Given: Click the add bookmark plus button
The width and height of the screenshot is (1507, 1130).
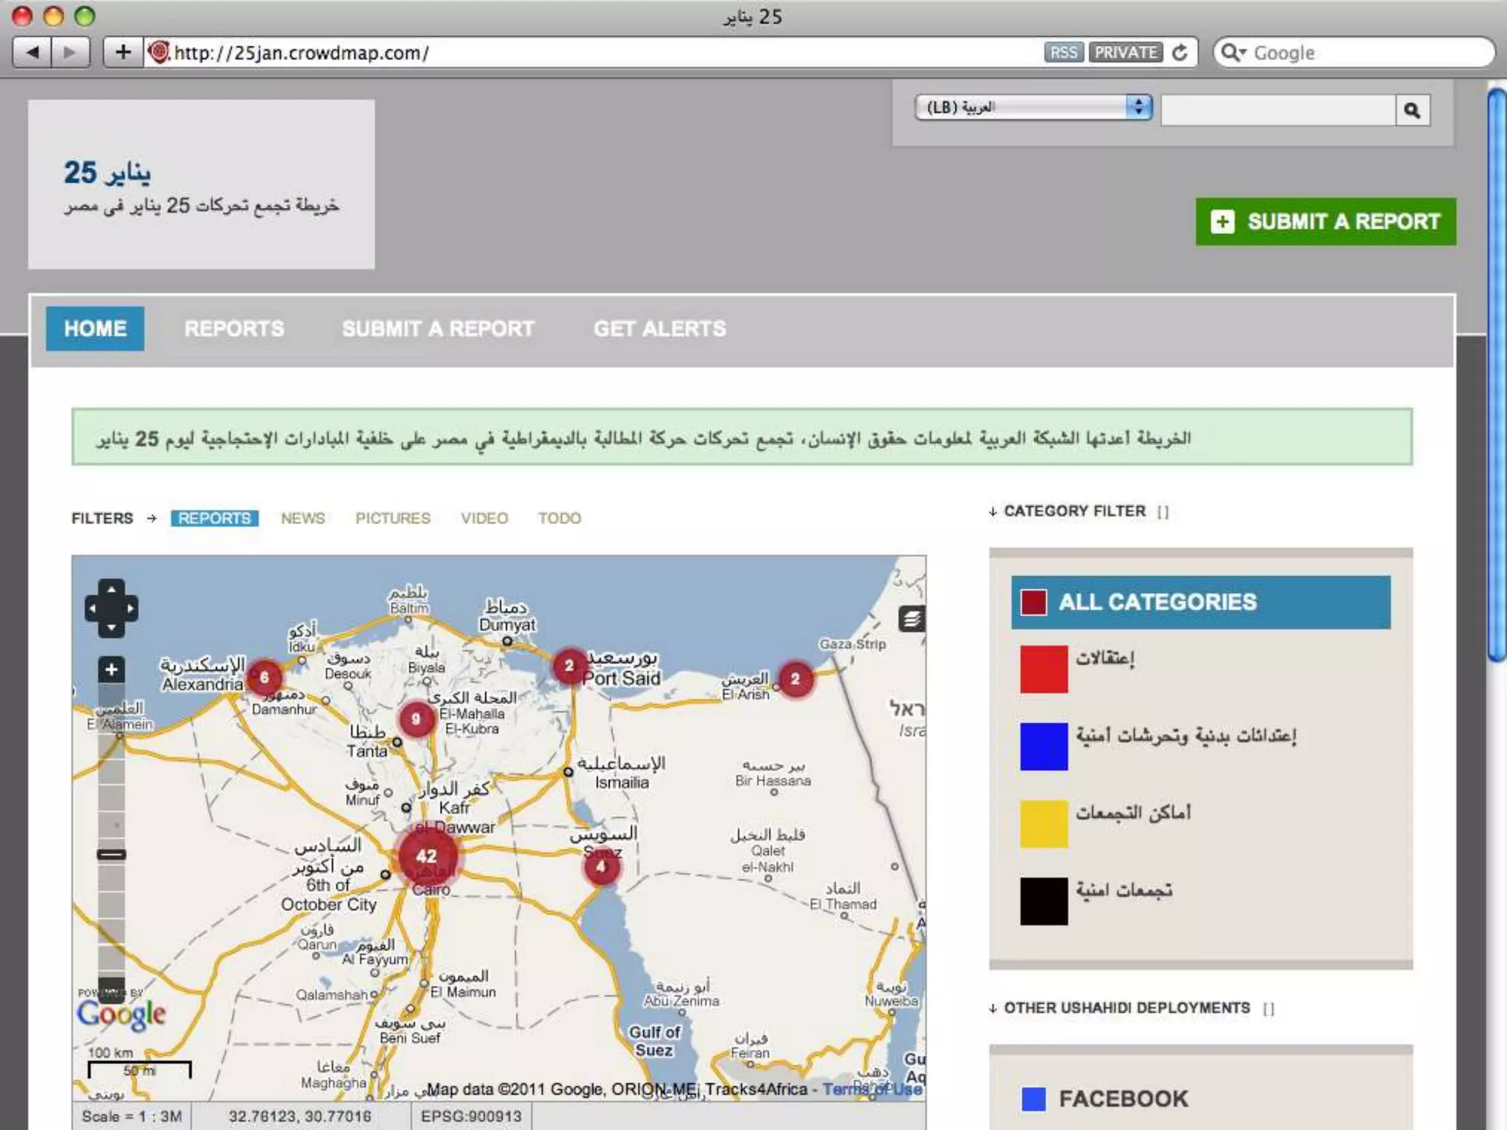Looking at the screenshot, I should pos(123,52).
